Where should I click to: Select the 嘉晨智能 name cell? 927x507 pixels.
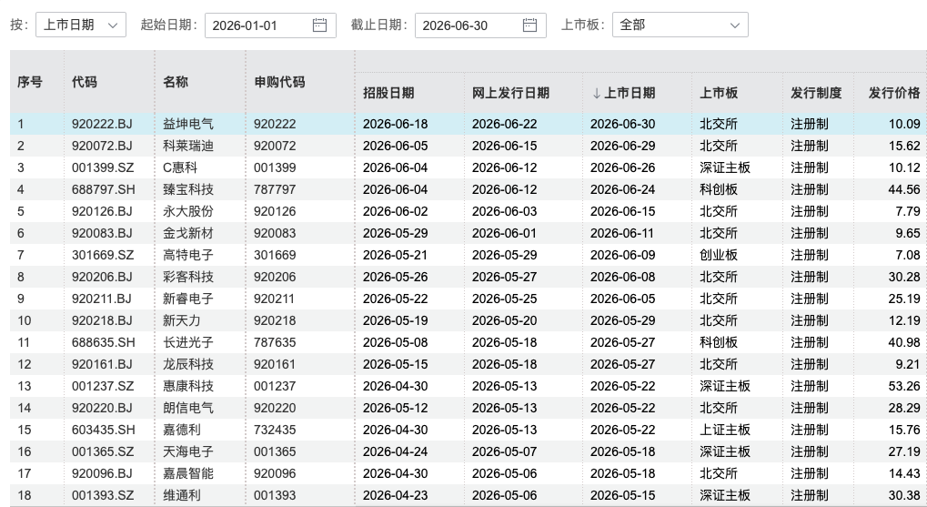[188, 474]
